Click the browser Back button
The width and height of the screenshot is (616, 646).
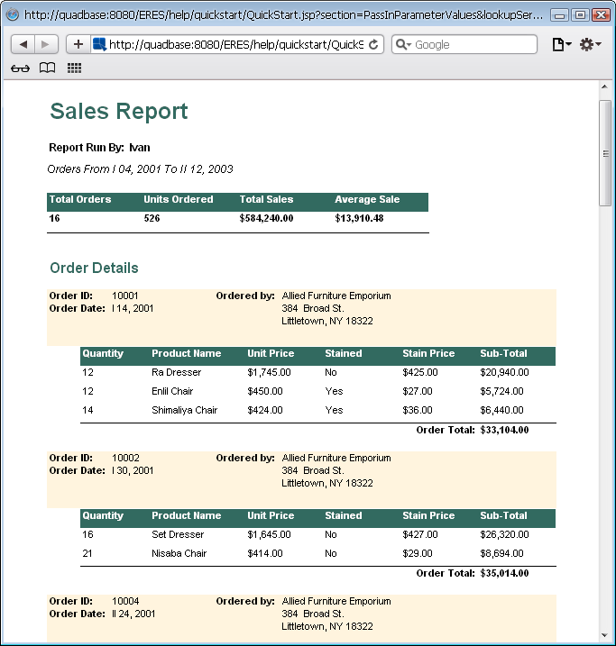click(23, 44)
